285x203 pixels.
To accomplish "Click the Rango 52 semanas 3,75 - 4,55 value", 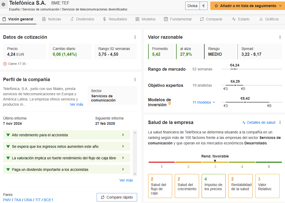I will click(x=108, y=54).
